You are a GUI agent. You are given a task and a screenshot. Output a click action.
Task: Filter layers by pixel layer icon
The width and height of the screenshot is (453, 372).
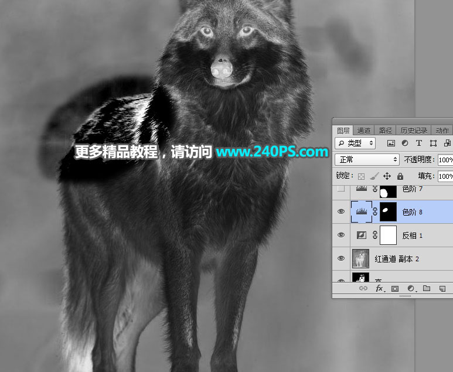(x=391, y=144)
